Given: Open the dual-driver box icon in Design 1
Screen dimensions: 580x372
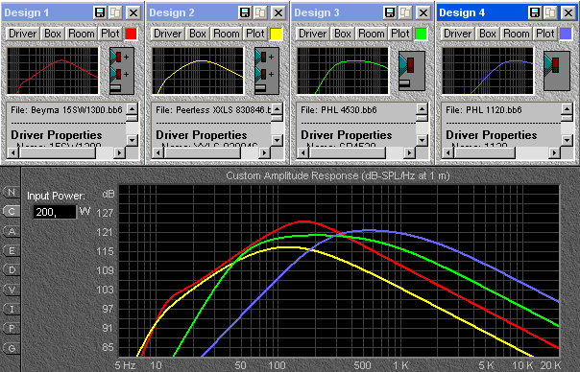Looking at the screenshot, I should (x=122, y=71).
